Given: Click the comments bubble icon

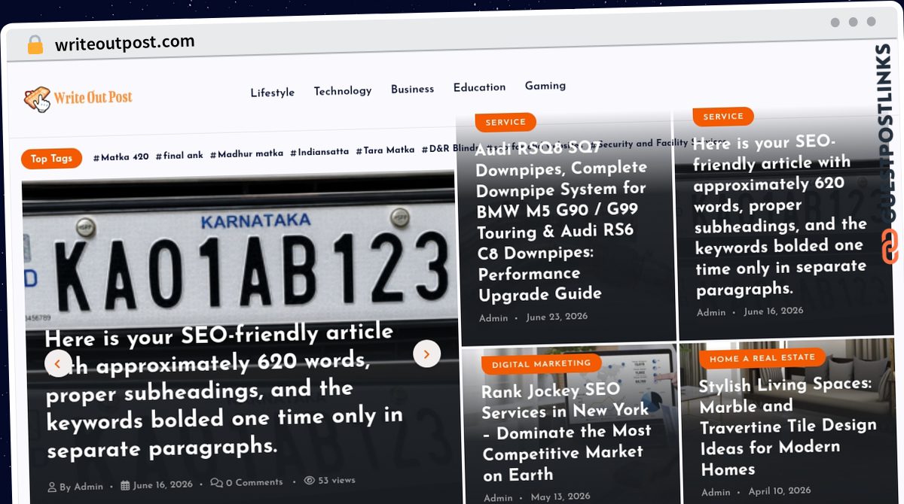Looking at the screenshot, I should (216, 482).
